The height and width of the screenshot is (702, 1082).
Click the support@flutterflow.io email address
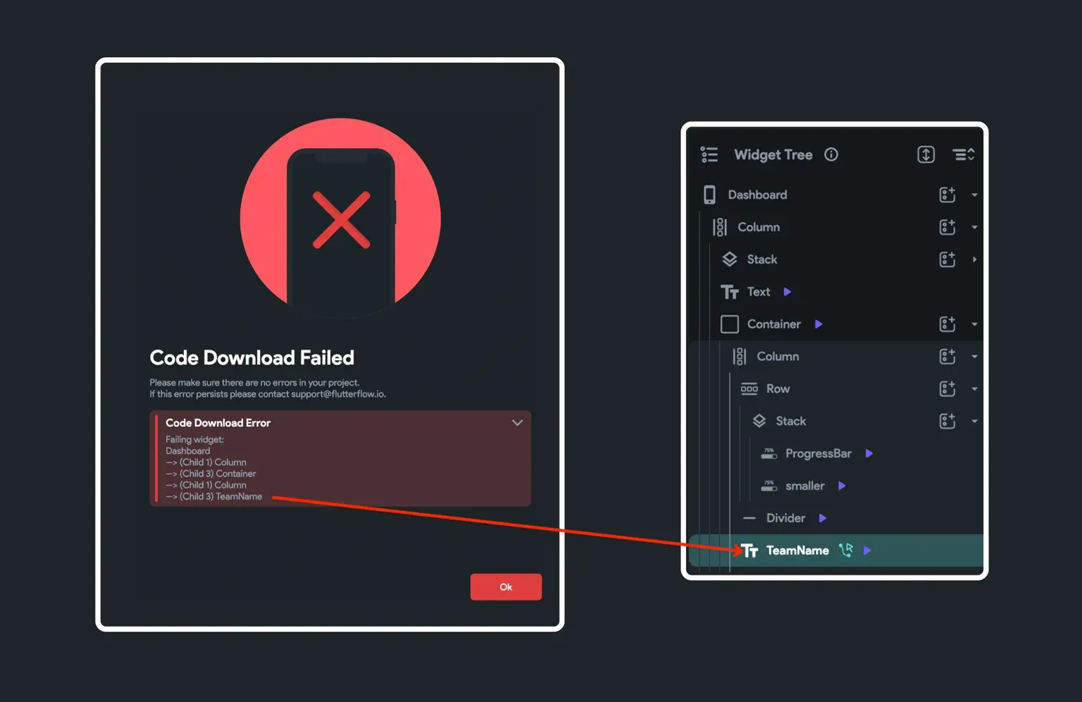pyautogui.click(x=338, y=394)
